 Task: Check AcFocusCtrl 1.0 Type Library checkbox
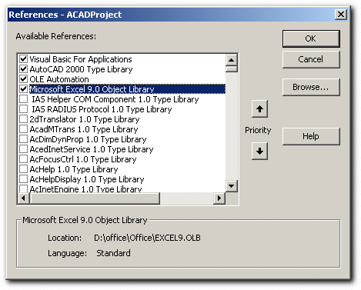tap(23, 159)
